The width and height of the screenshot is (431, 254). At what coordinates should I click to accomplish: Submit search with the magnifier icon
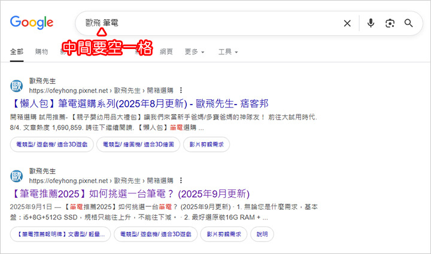tap(408, 23)
